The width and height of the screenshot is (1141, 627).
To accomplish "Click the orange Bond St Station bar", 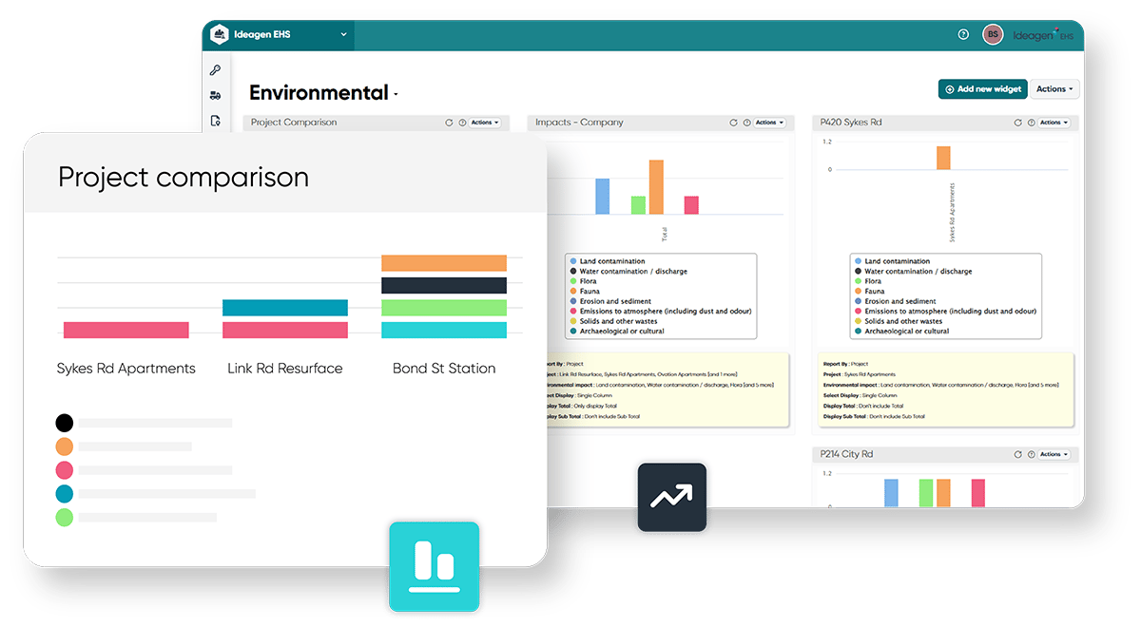I will pos(443,262).
